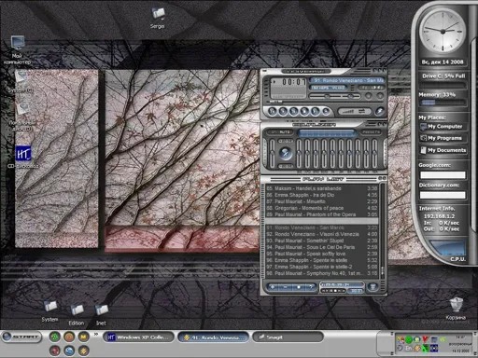Click the round center knob in equalizer
The image size is (478, 358).
pyautogui.click(x=285, y=153)
